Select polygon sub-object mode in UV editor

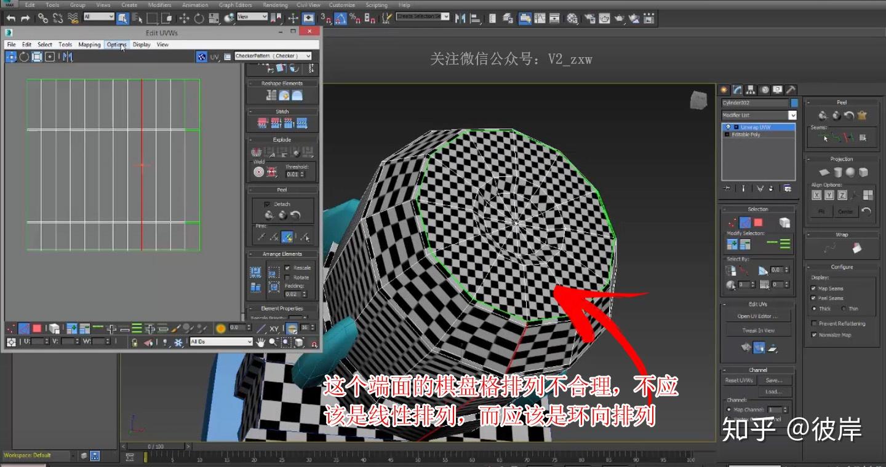[37, 329]
